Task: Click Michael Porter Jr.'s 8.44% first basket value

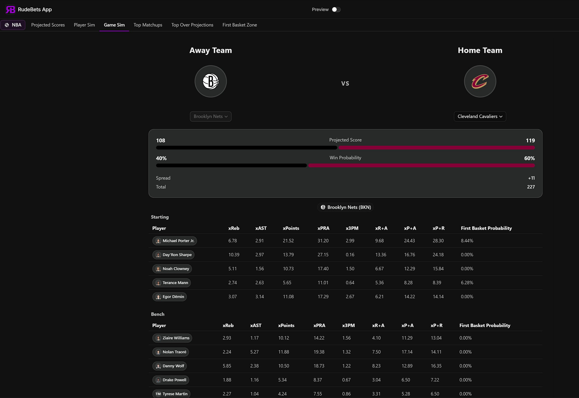Action: (467, 241)
